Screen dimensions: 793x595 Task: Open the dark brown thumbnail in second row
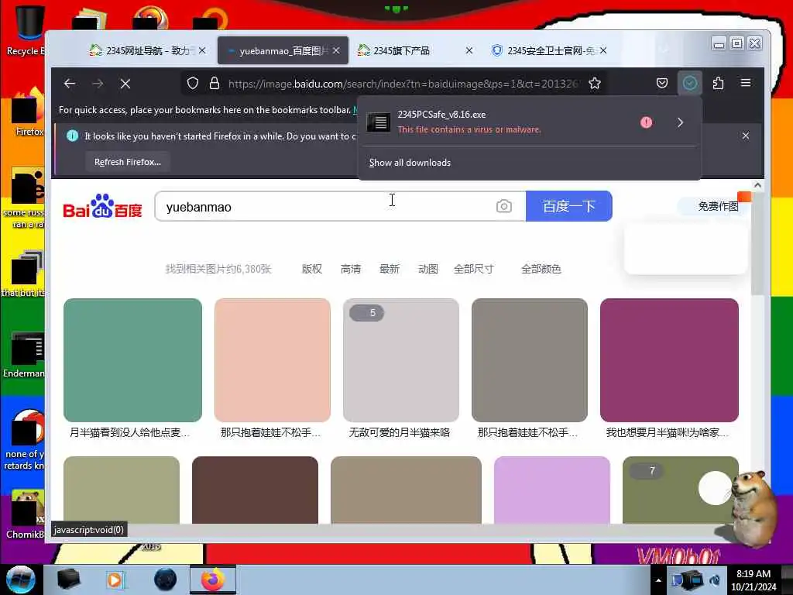pyautogui.click(x=255, y=490)
